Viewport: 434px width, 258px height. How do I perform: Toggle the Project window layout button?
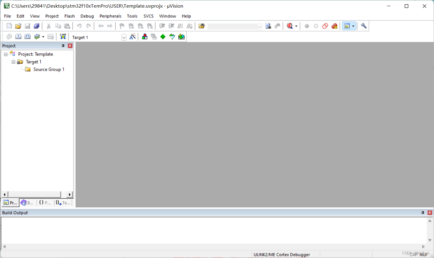tap(347, 26)
